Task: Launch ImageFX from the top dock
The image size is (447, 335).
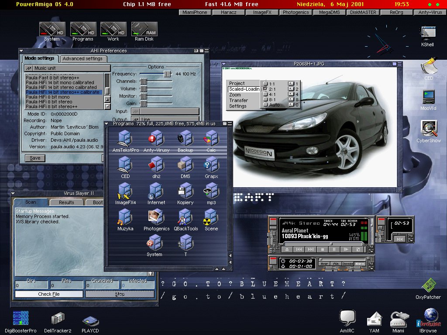Action: (x=262, y=12)
